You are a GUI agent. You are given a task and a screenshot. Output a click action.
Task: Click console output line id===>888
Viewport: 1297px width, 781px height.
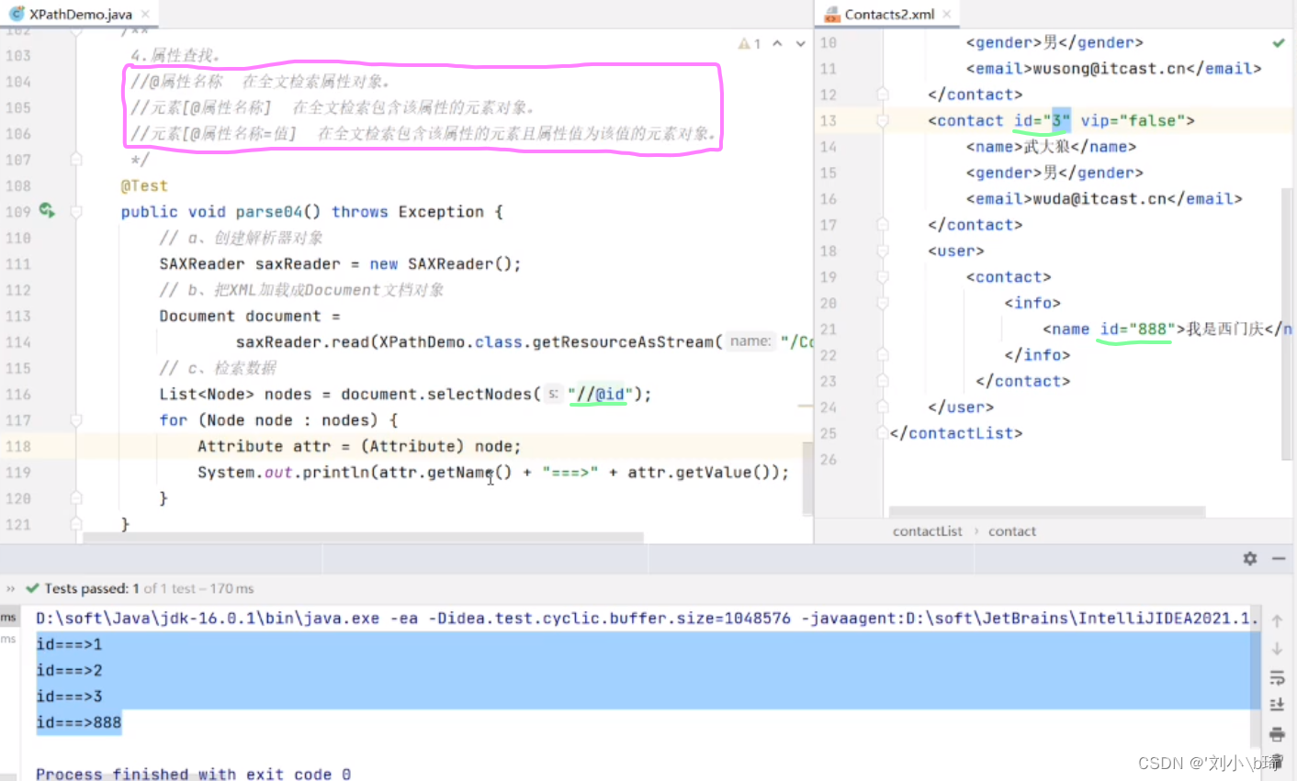(78, 722)
